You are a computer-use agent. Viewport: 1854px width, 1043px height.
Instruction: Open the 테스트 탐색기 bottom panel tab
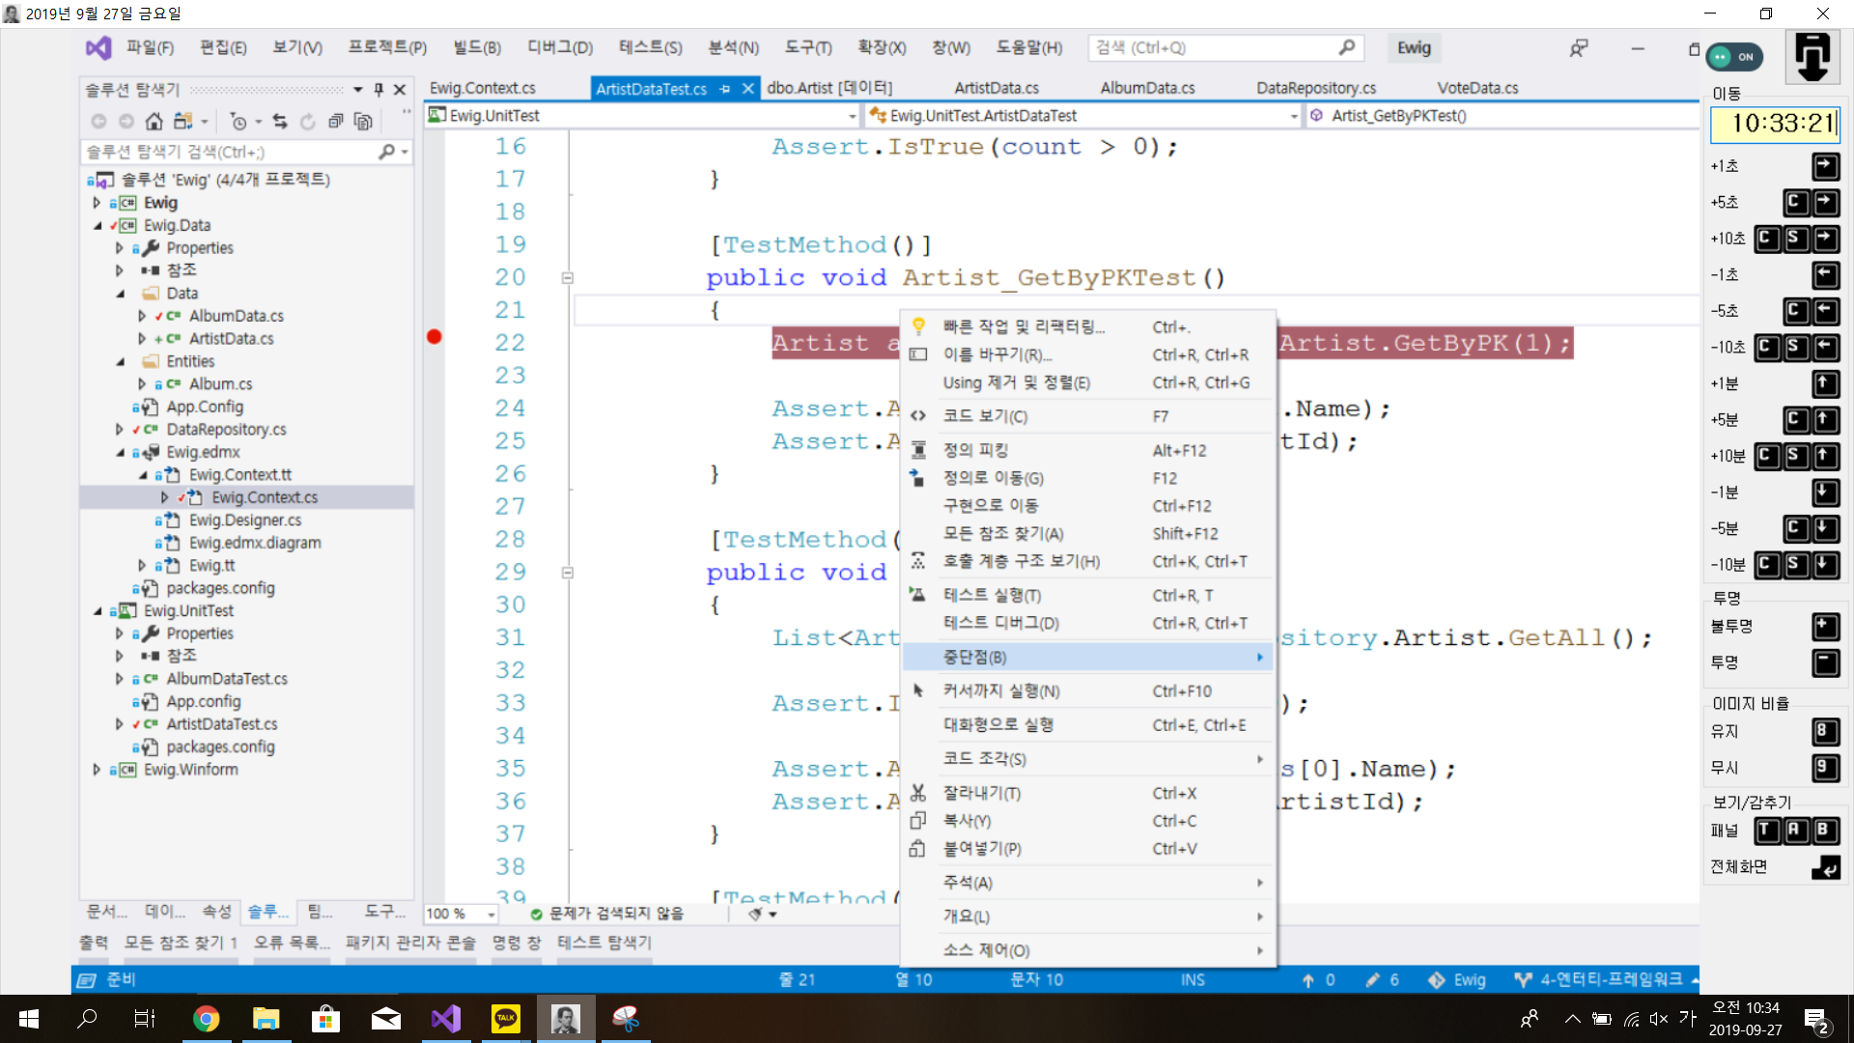[x=604, y=943]
